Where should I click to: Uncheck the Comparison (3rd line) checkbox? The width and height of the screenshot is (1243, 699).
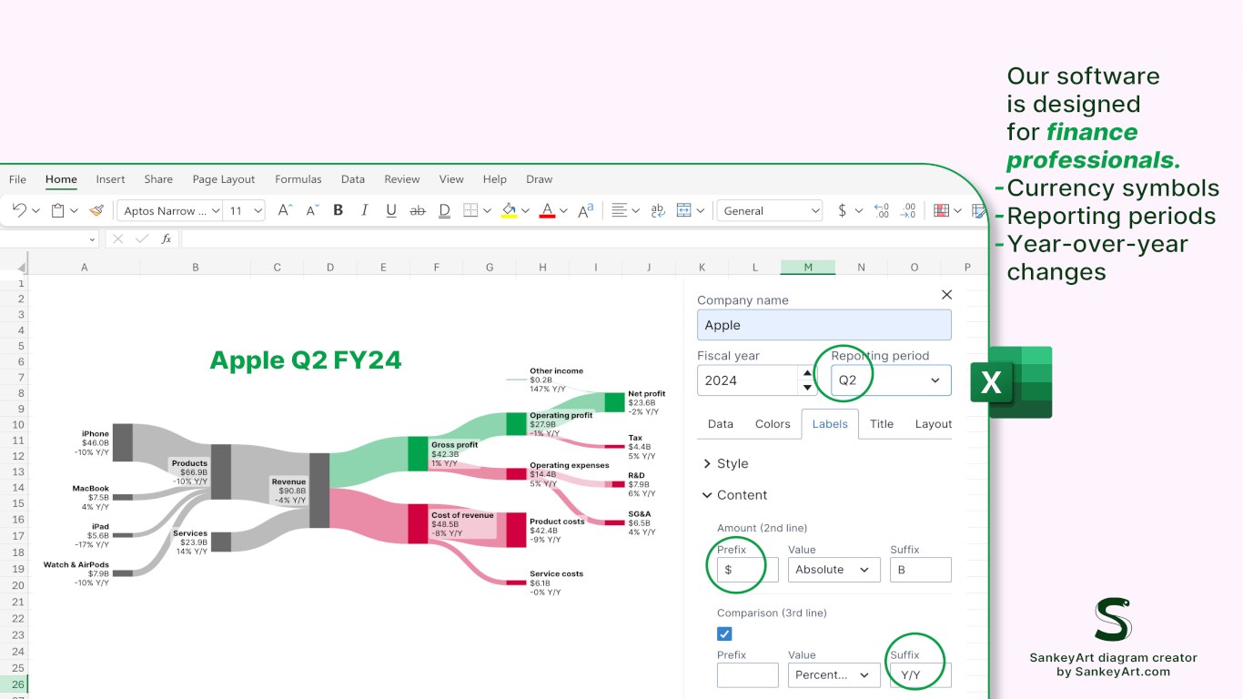click(x=724, y=633)
